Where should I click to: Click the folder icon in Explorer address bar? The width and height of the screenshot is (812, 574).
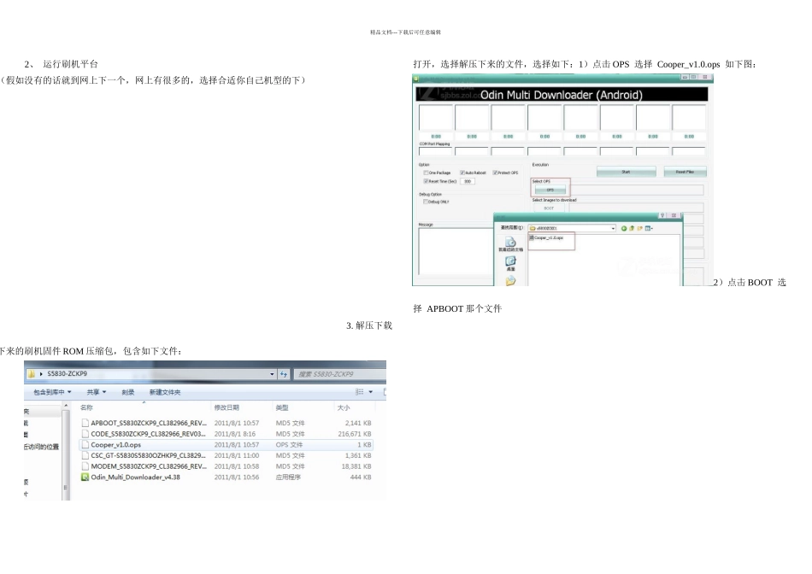tap(32, 373)
